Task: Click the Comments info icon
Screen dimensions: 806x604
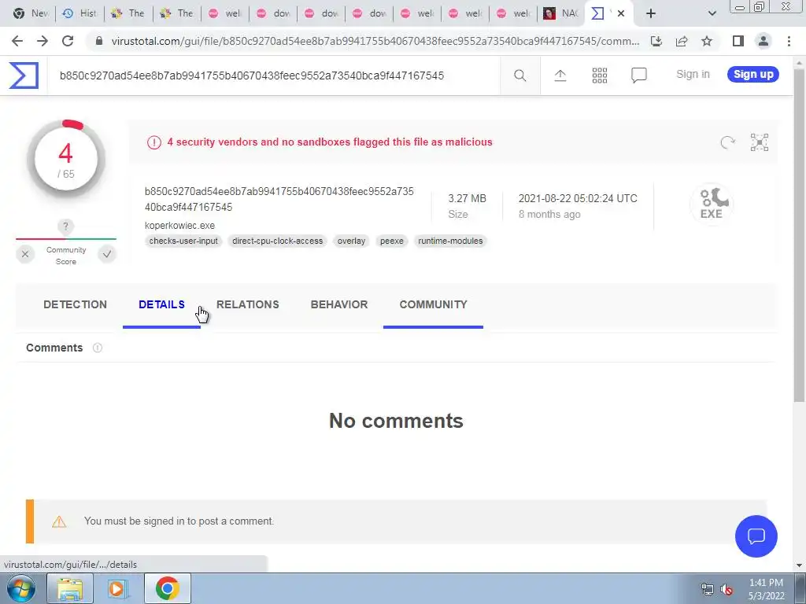Action: click(97, 348)
